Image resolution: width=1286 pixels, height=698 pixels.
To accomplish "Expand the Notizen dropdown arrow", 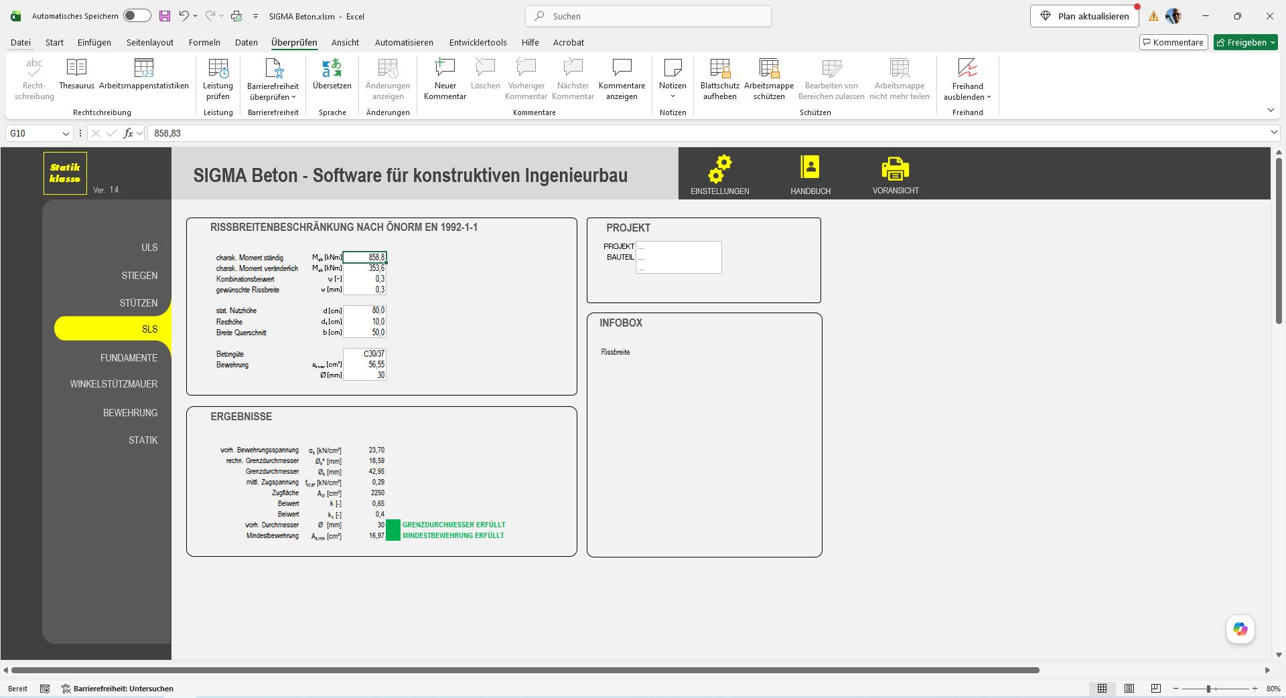I will pyautogui.click(x=672, y=96).
